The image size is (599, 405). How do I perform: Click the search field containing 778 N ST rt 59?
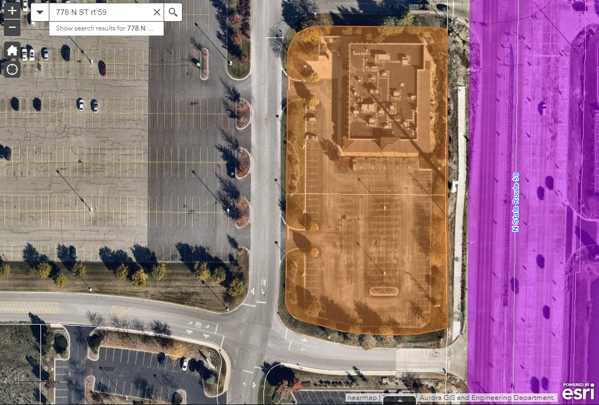click(x=100, y=12)
